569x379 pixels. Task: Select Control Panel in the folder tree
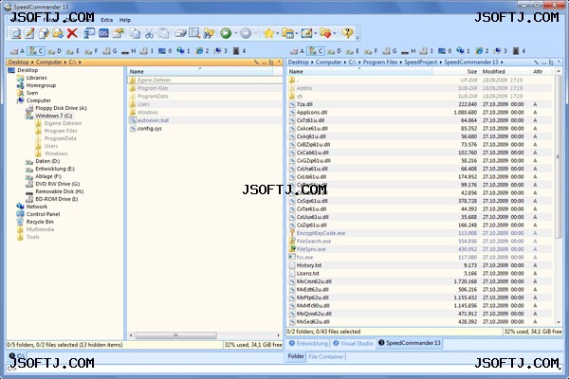pyautogui.click(x=43, y=214)
